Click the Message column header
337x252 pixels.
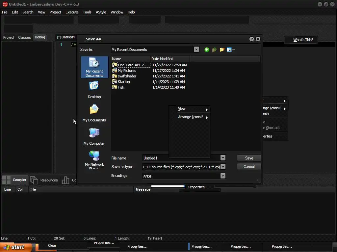pyautogui.click(x=143, y=189)
